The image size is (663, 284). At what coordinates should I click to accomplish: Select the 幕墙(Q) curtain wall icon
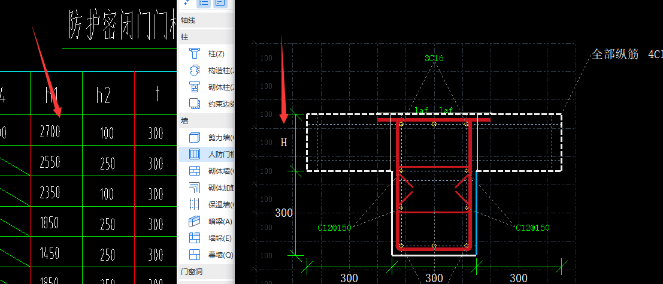(x=195, y=255)
